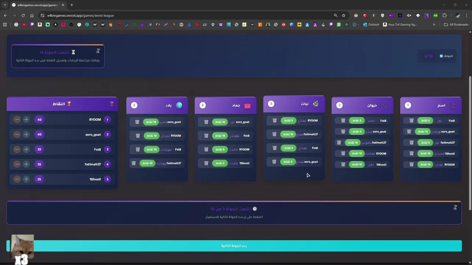Open the tab search dropdown arrow

[x=5, y=5]
